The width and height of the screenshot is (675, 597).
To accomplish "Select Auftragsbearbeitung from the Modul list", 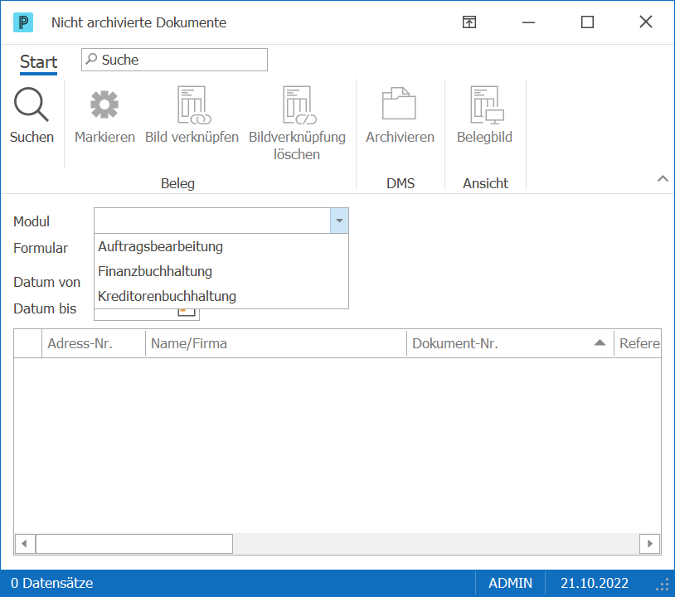I will tap(221, 246).
